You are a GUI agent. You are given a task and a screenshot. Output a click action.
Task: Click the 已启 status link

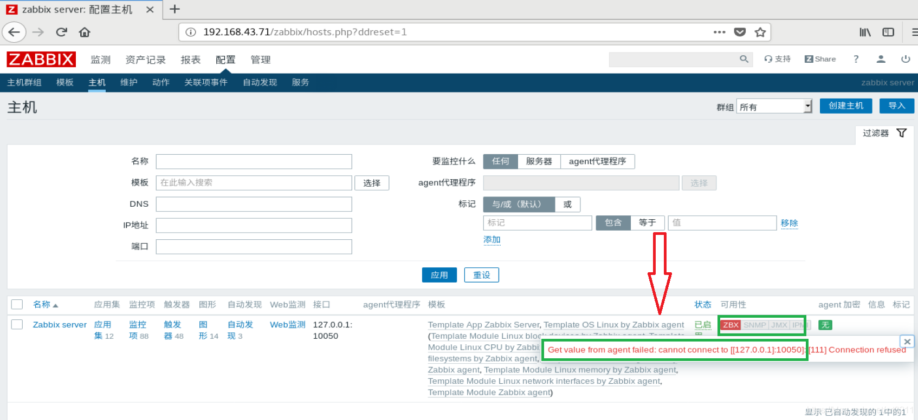[x=703, y=325]
